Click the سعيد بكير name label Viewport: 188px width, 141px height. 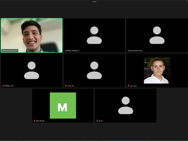[x=134, y=86]
